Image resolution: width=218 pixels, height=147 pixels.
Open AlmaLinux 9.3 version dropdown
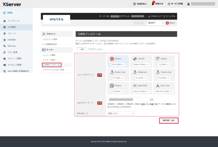click(141, 78)
